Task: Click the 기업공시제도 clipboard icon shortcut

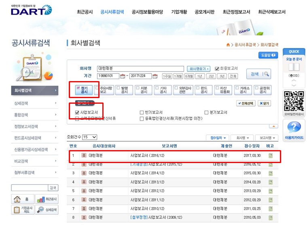Action: pyautogui.click(x=22, y=210)
